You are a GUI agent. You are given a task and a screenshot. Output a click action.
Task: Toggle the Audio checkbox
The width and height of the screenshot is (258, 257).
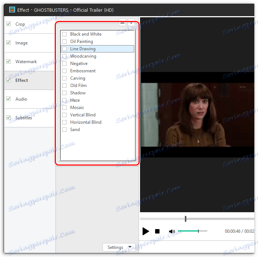coord(8,99)
